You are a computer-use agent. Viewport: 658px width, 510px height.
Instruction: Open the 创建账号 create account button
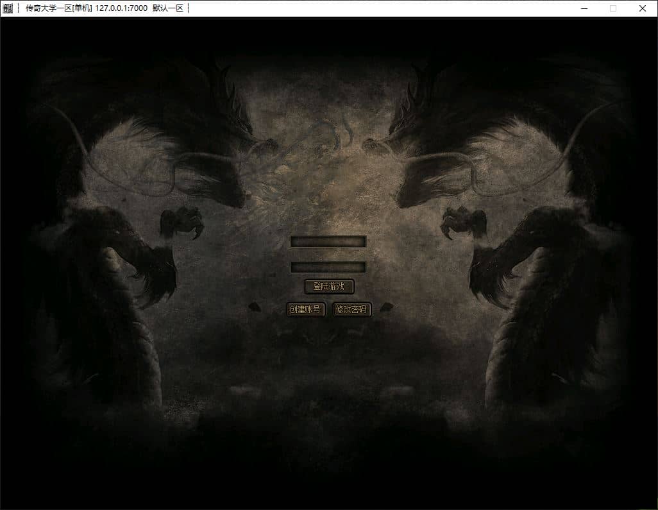click(305, 309)
